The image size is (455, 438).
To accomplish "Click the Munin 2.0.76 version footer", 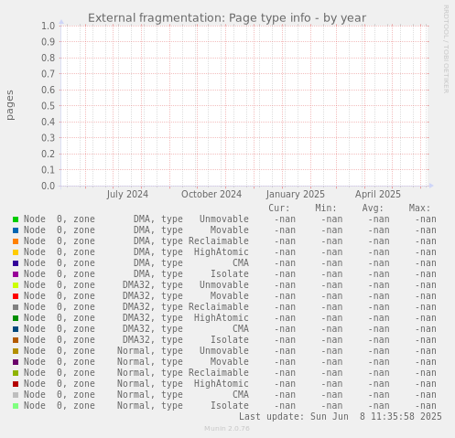I will click(227, 429).
